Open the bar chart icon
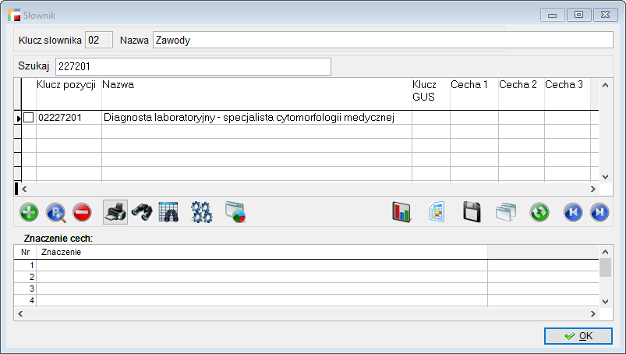Viewport: 626px width, 354px height. (401, 212)
